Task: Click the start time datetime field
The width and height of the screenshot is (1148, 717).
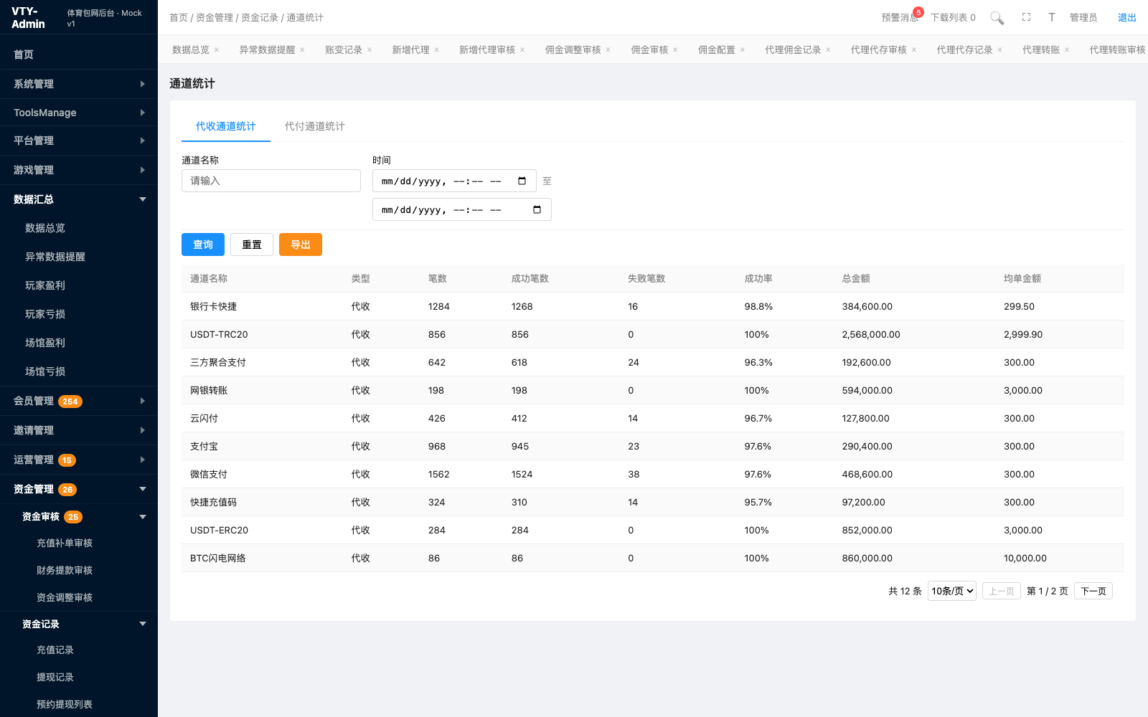Action: (454, 181)
